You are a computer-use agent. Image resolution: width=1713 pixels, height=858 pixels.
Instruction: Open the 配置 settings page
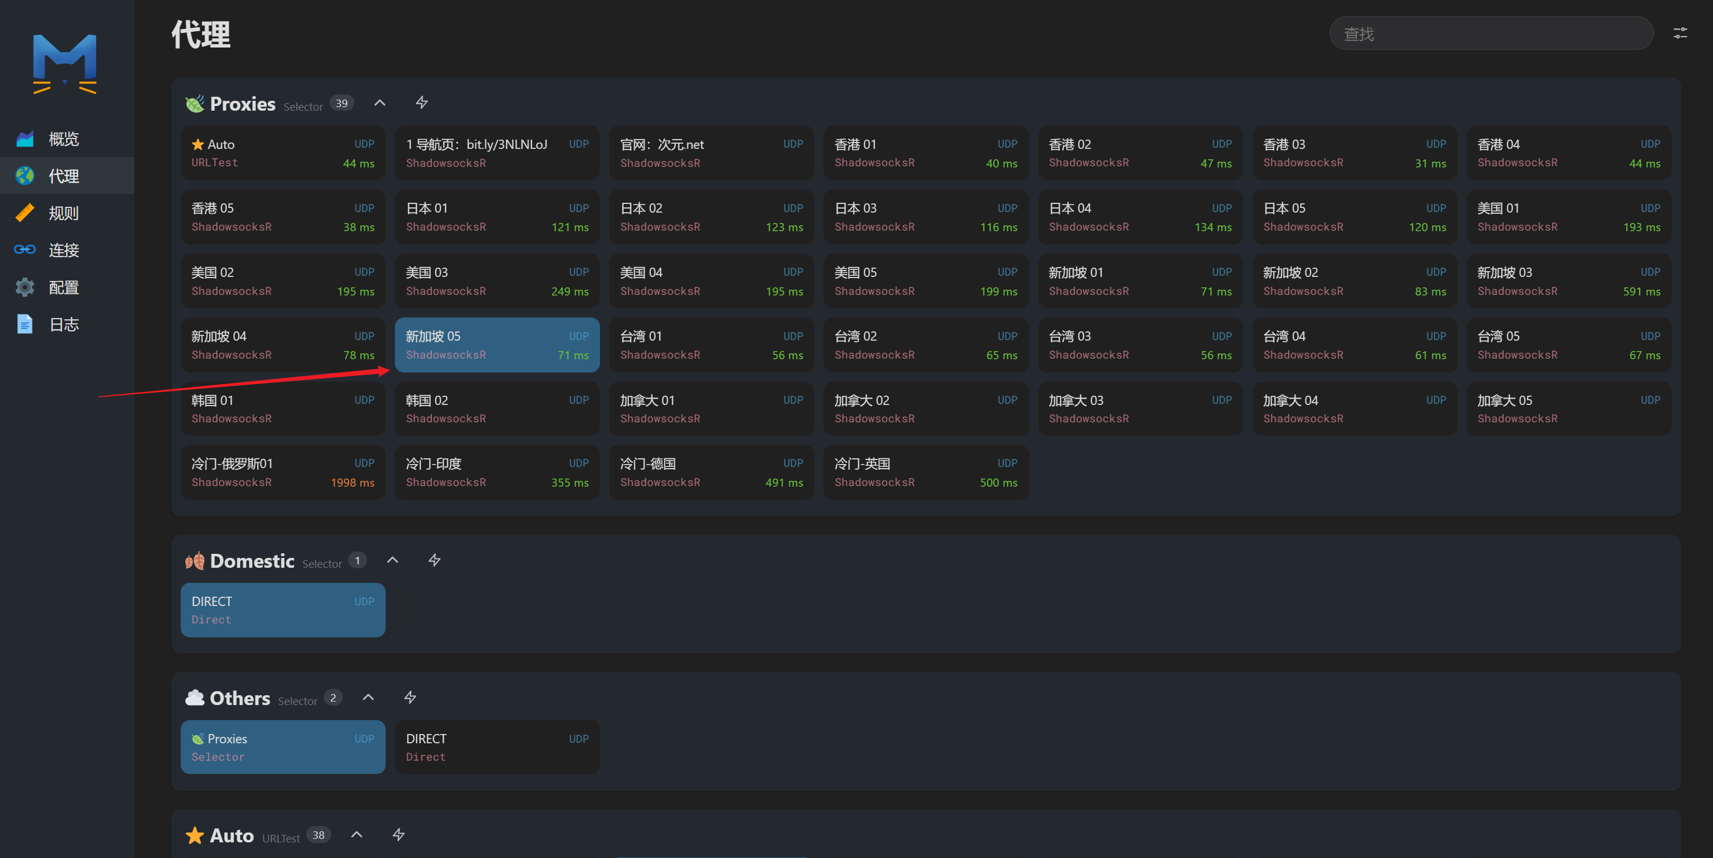(x=63, y=287)
